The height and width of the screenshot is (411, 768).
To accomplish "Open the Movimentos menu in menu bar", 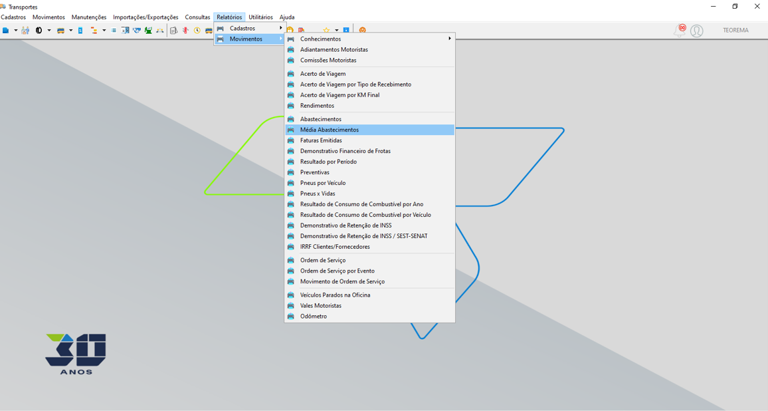I will [x=48, y=17].
